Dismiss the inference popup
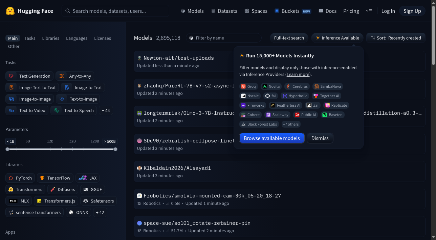 point(320,138)
